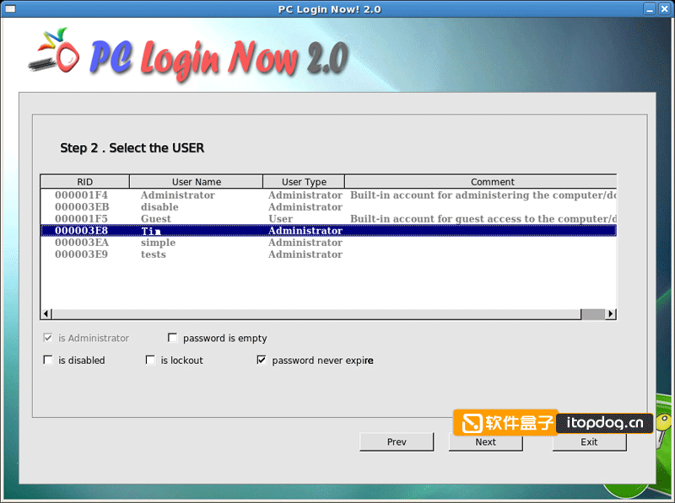Click the User Type column header
Screen dimensions: 675x503
click(304, 182)
